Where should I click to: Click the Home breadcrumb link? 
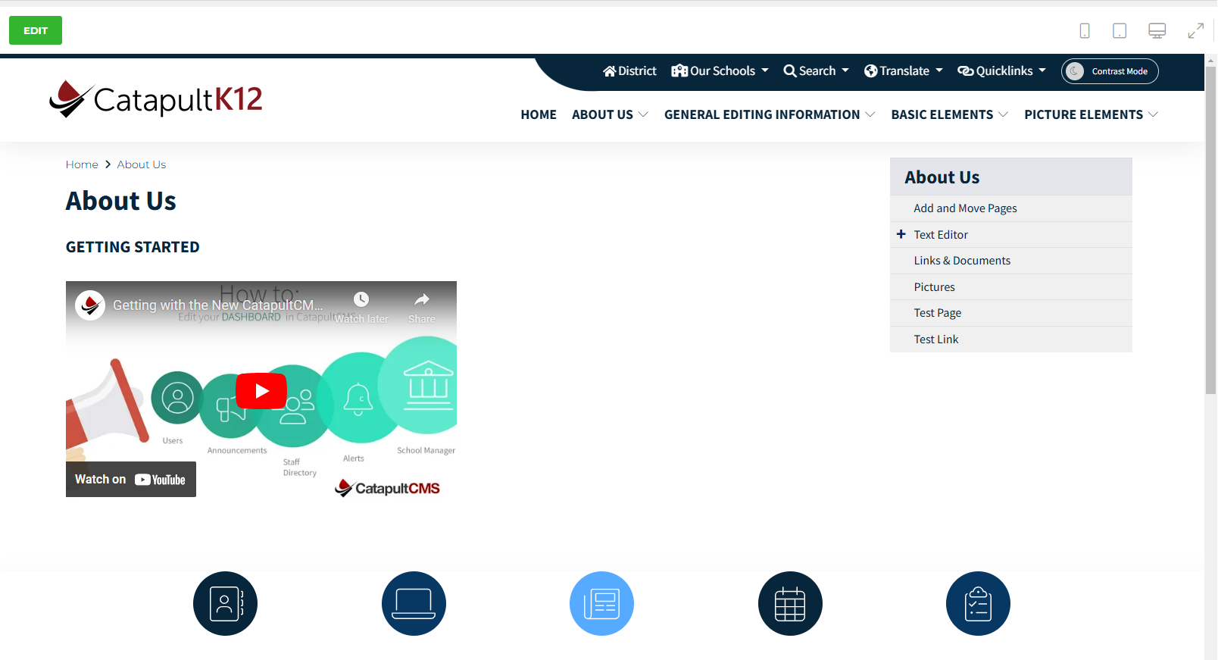point(82,164)
